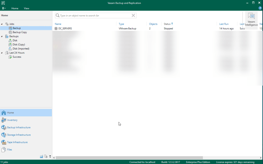Expand navigation pane overflow chevron
Image resolution: width=263 pixels, height=164 pixels.
(x=50, y=157)
